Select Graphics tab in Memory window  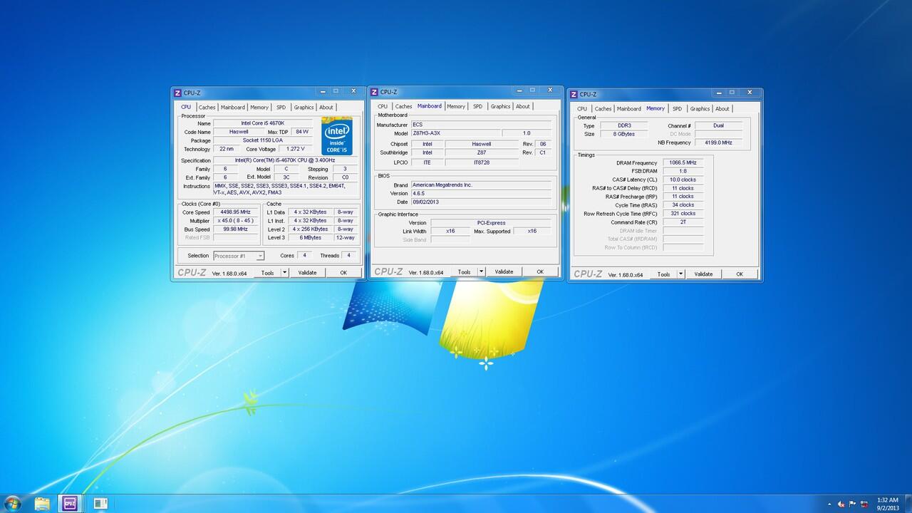pyautogui.click(x=700, y=109)
